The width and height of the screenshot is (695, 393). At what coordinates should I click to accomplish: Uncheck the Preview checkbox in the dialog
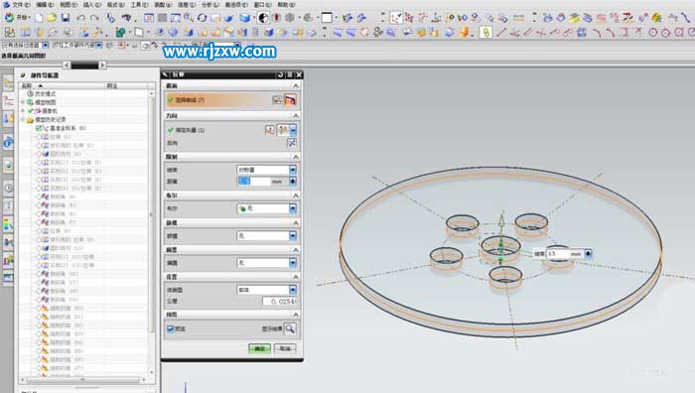coord(170,328)
